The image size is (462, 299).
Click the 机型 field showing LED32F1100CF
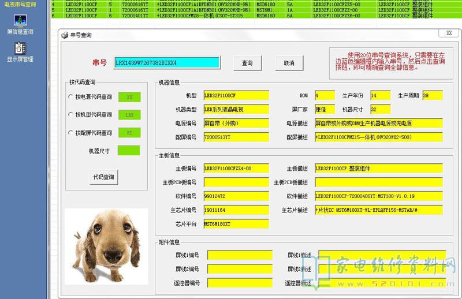tap(236, 95)
